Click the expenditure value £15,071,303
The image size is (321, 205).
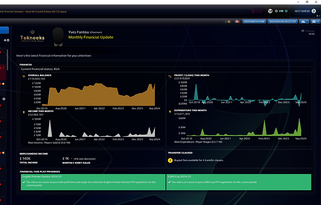pos(182,114)
